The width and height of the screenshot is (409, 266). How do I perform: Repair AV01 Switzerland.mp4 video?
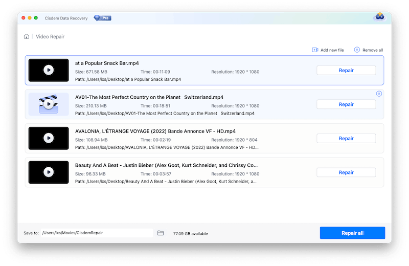point(346,104)
